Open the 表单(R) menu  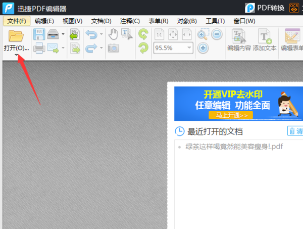(x=158, y=21)
